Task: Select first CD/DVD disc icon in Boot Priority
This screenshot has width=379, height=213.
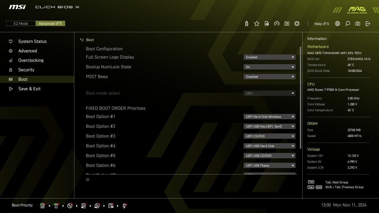Action: click(x=70, y=206)
